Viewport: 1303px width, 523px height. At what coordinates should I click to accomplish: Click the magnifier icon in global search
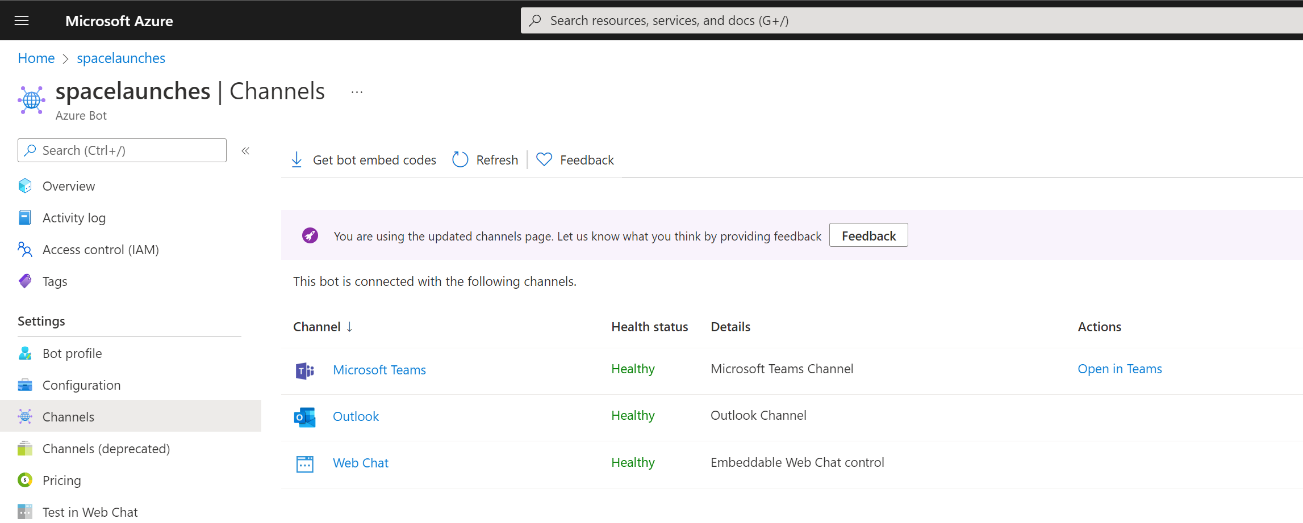(535, 20)
